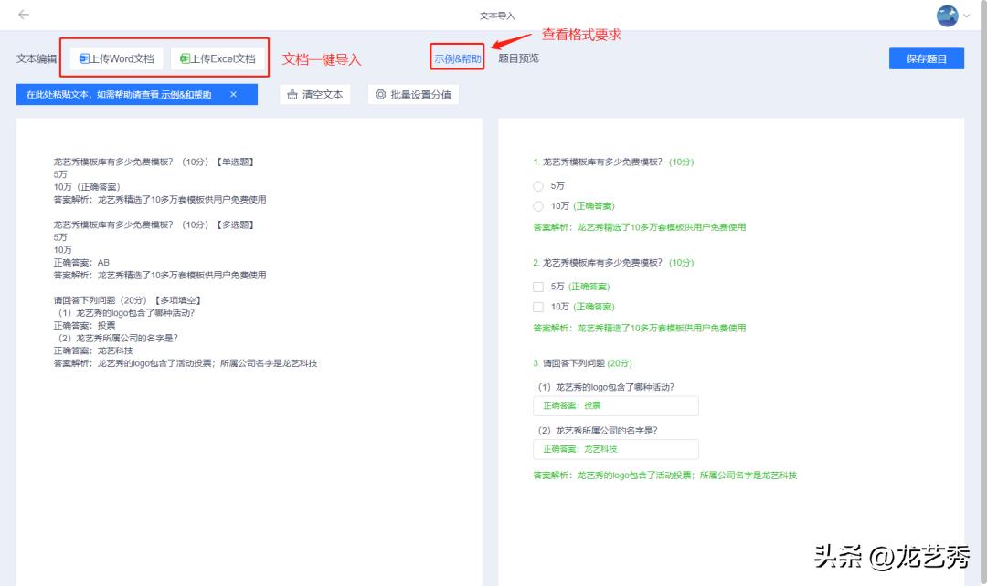Click the back arrow at top left

point(21,15)
